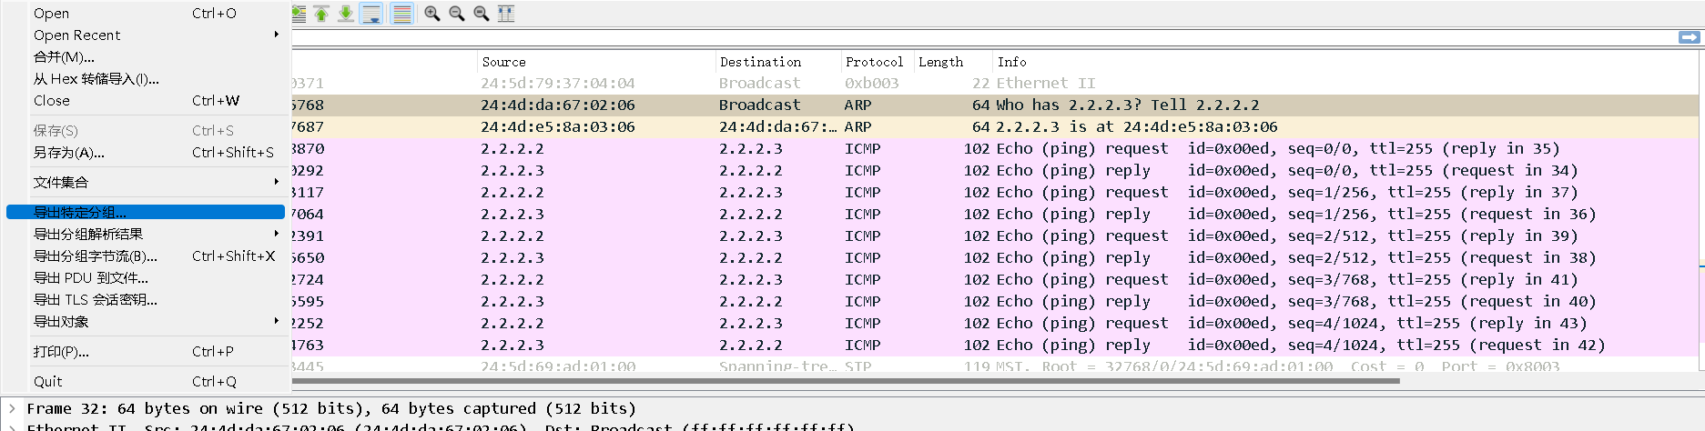The image size is (1705, 431).
Task: Choose 另存为(A)... menu entry
Action: pos(69,153)
